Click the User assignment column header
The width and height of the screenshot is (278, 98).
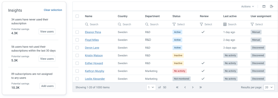point(261,16)
